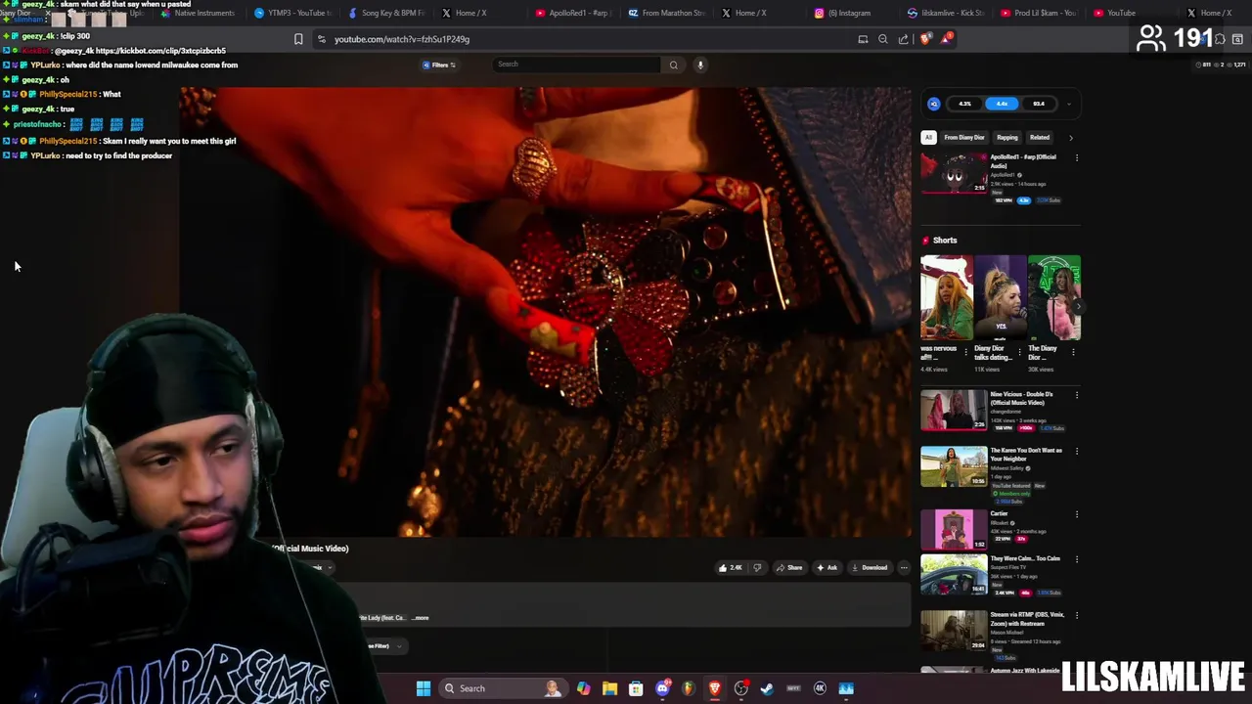
Task: Open Steam from the taskbar
Action: coord(767,688)
